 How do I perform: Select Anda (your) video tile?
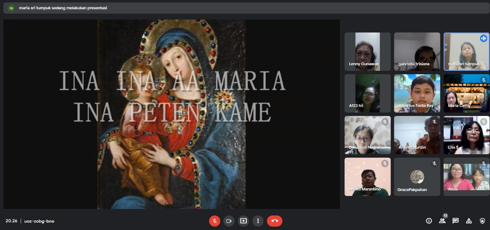pyautogui.click(x=467, y=177)
